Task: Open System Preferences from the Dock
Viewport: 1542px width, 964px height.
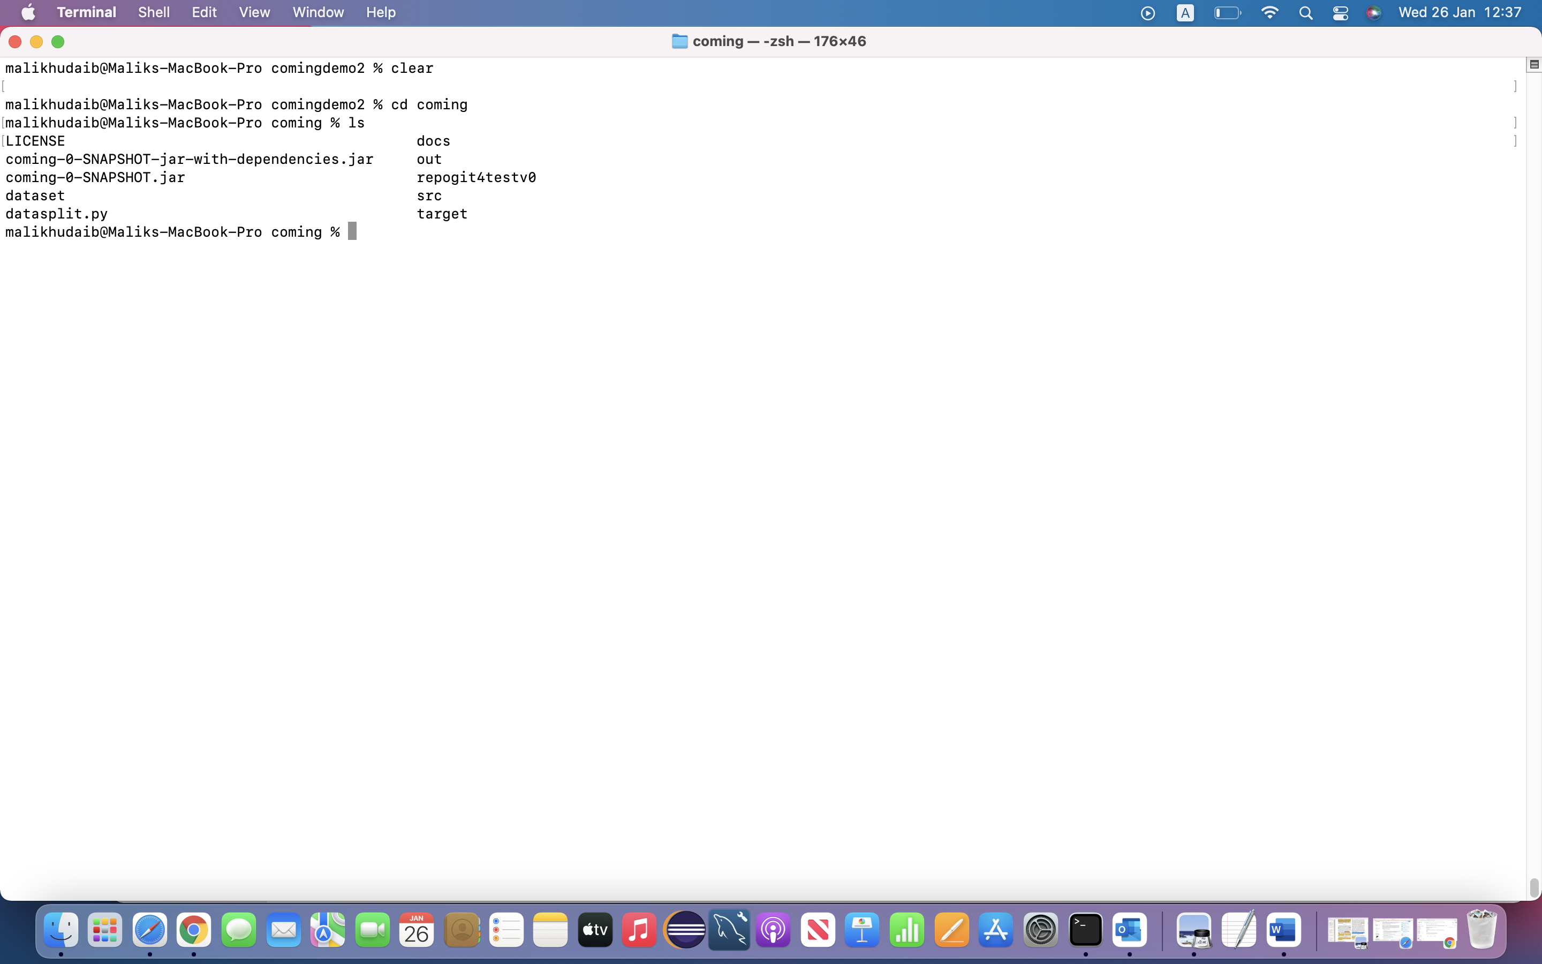Action: [1040, 930]
